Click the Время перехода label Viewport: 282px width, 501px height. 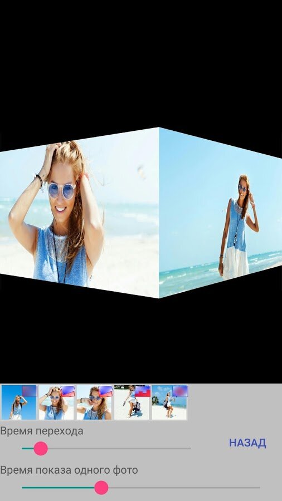coord(42,431)
